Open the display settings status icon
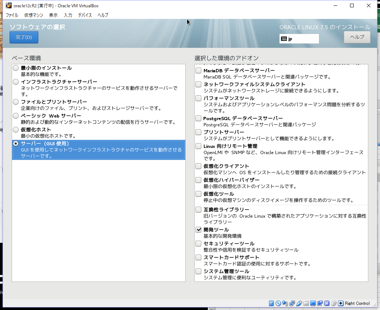This screenshot has width=380, height=310. pyautogui.click(x=313, y=303)
